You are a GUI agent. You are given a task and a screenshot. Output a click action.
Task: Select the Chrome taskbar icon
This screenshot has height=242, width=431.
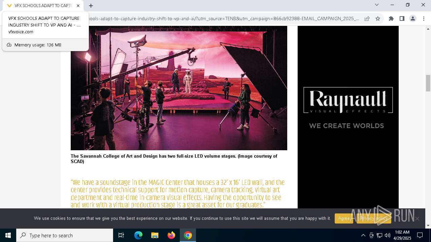[188, 235]
